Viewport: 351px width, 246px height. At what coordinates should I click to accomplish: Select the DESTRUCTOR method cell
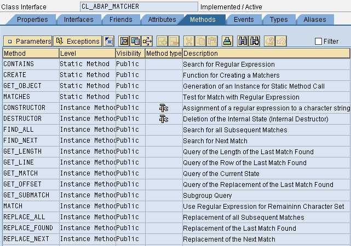(31, 119)
